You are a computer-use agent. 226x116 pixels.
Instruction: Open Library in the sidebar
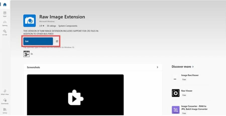click(5, 111)
